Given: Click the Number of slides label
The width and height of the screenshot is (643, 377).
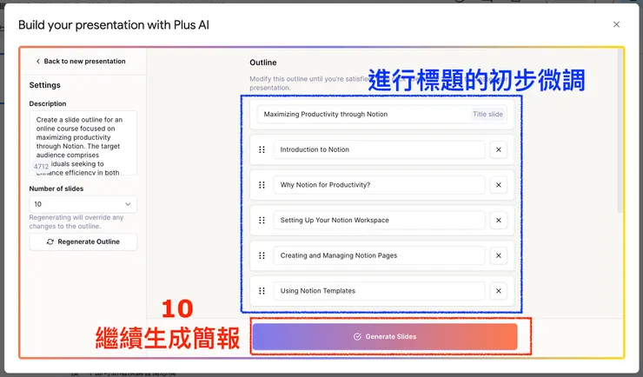Looking at the screenshot, I should (x=56, y=188).
